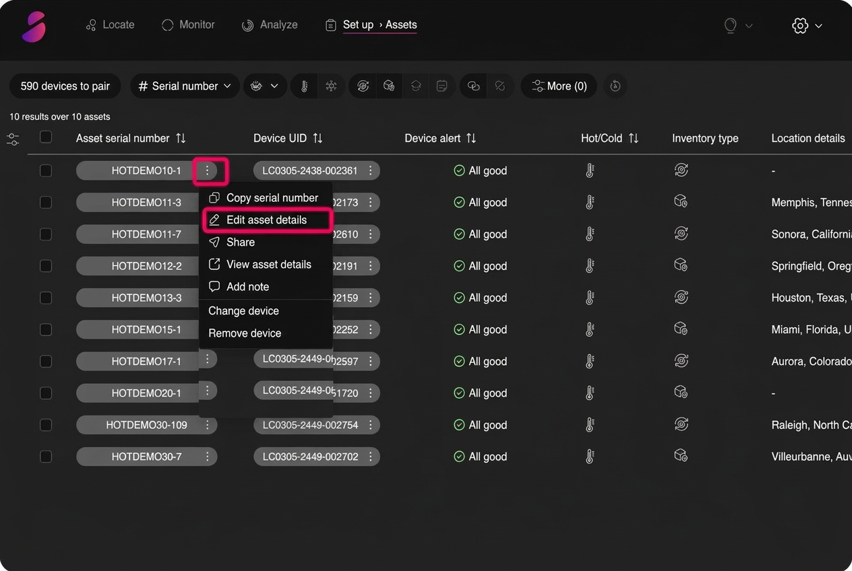Viewport: 852px width, 571px height.
Task: Expand the device alert filter dropdown
Action: pos(265,86)
